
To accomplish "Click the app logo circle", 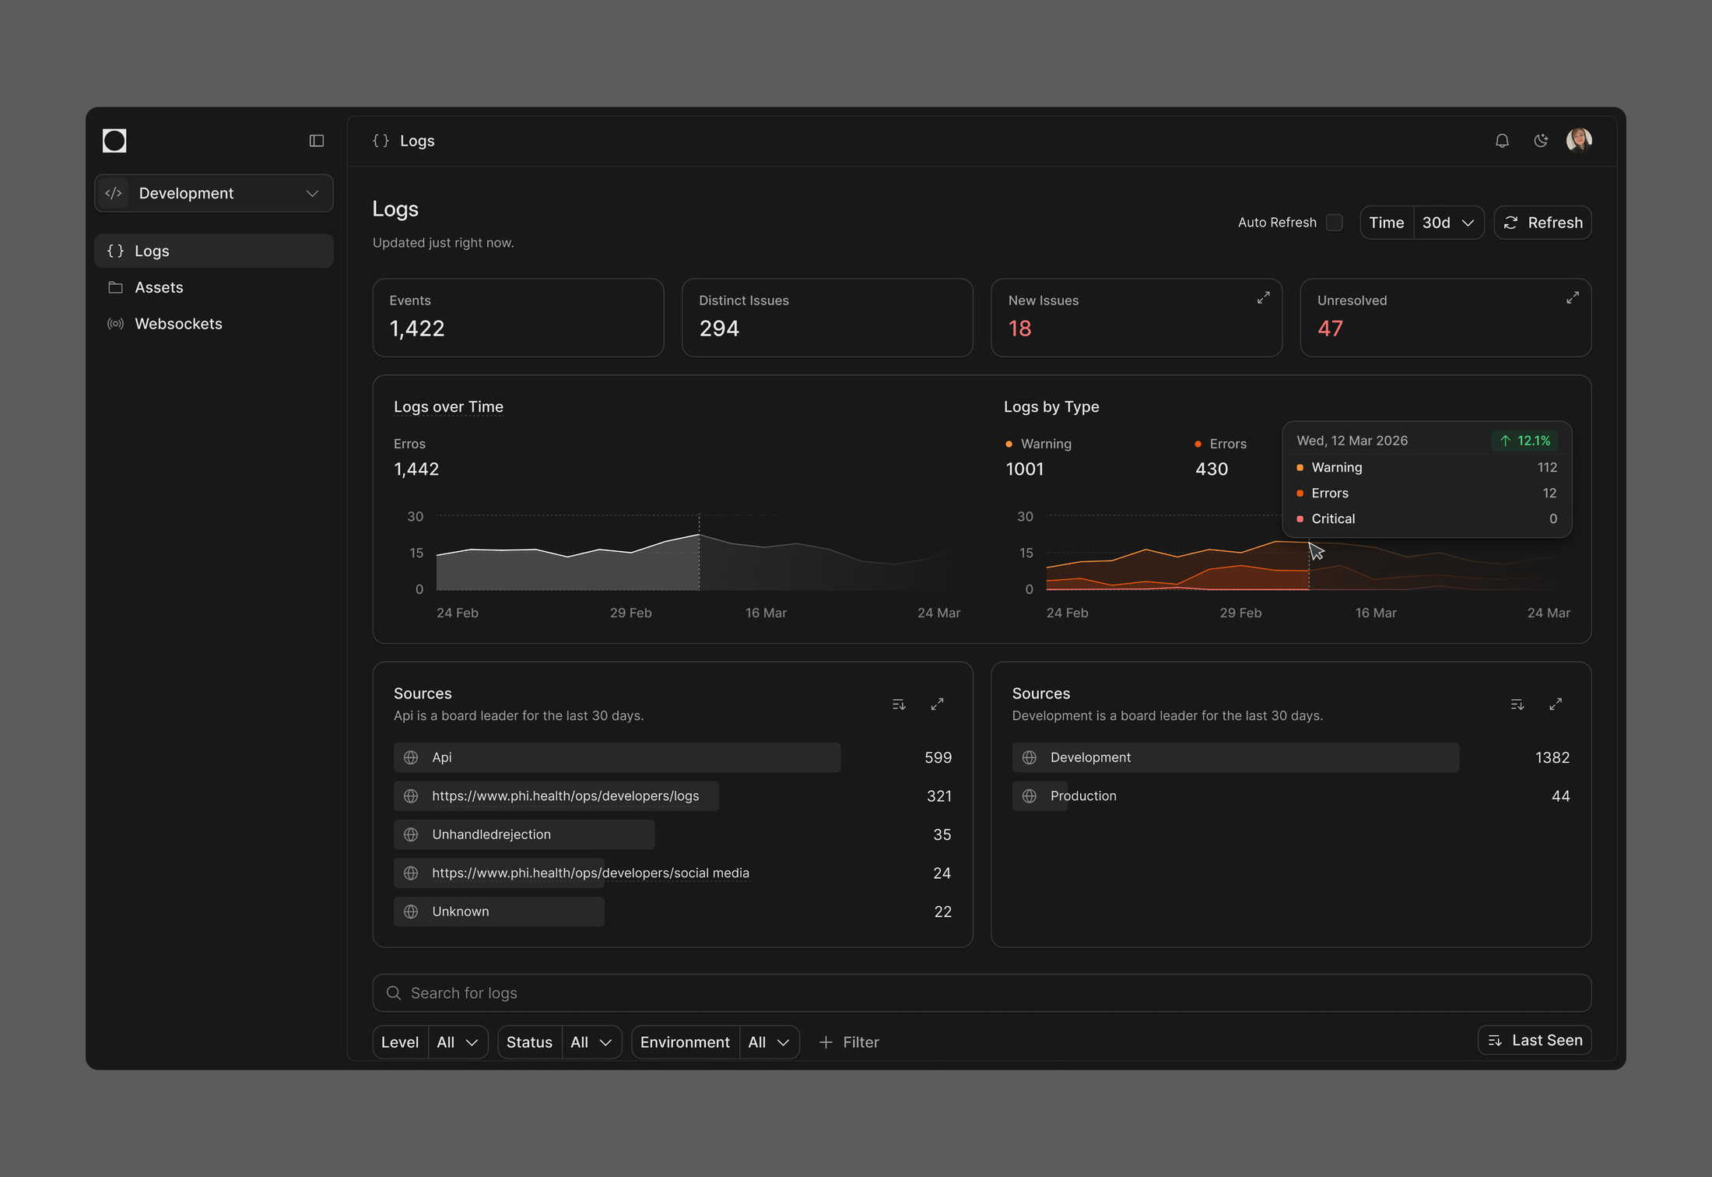I will 114,141.
